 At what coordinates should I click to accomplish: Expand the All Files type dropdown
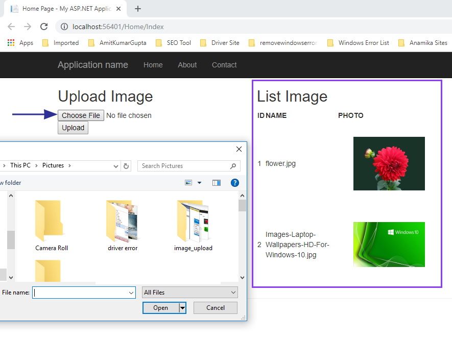point(233,293)
